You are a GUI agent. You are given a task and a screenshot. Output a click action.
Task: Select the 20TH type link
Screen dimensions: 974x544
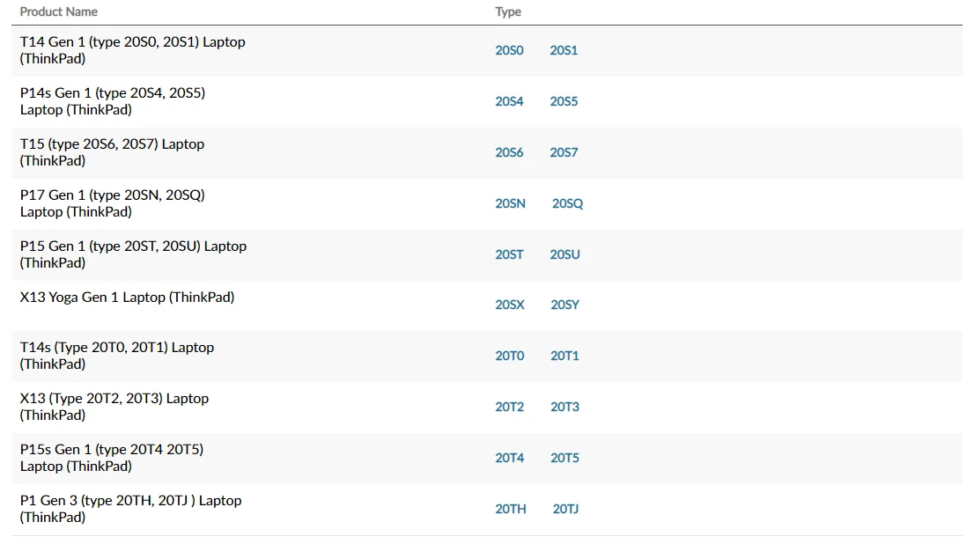tap(510, 509)
